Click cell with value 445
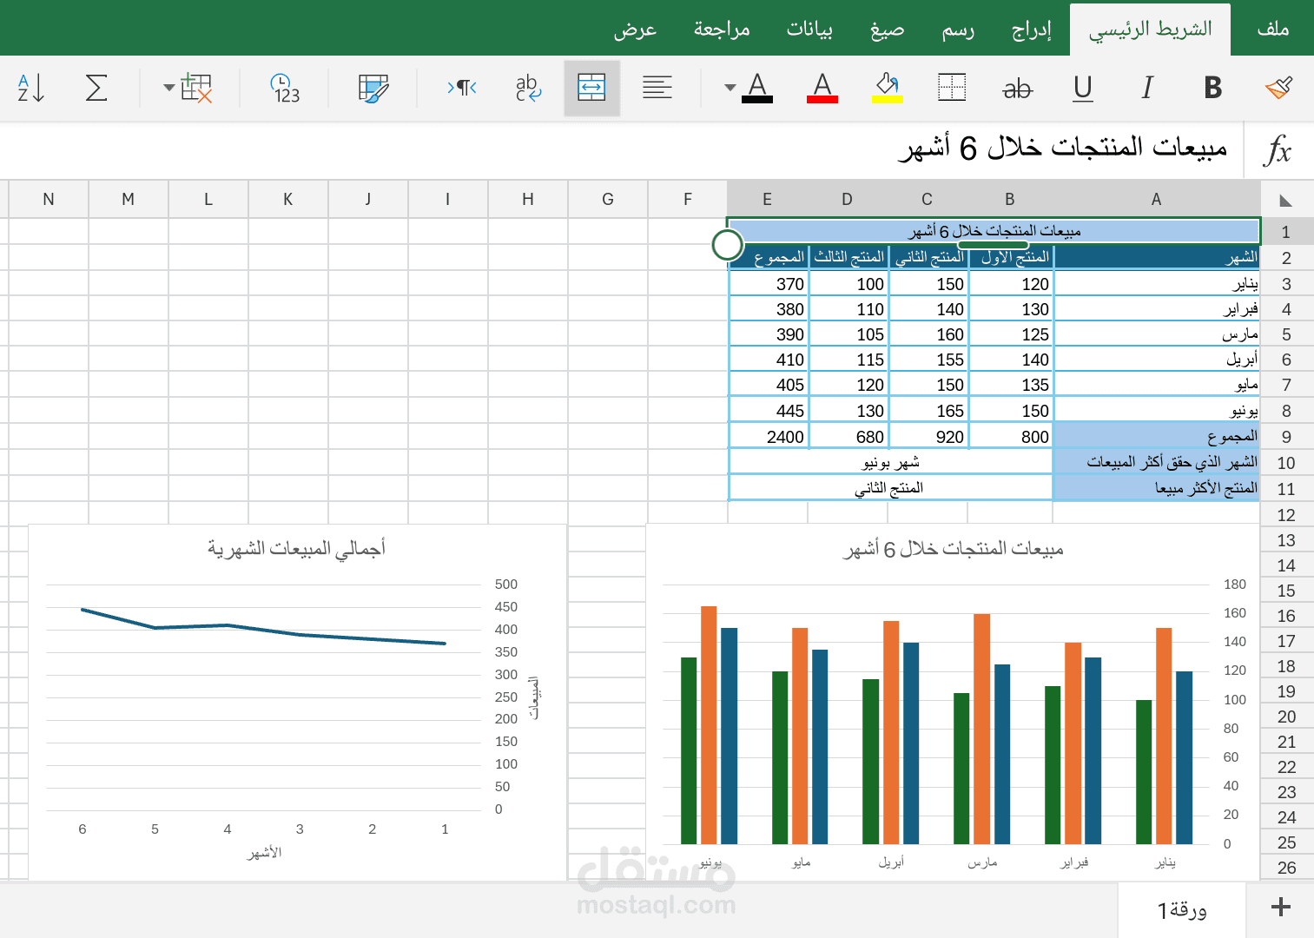The image size is (1314, 938). pos(769,411)
